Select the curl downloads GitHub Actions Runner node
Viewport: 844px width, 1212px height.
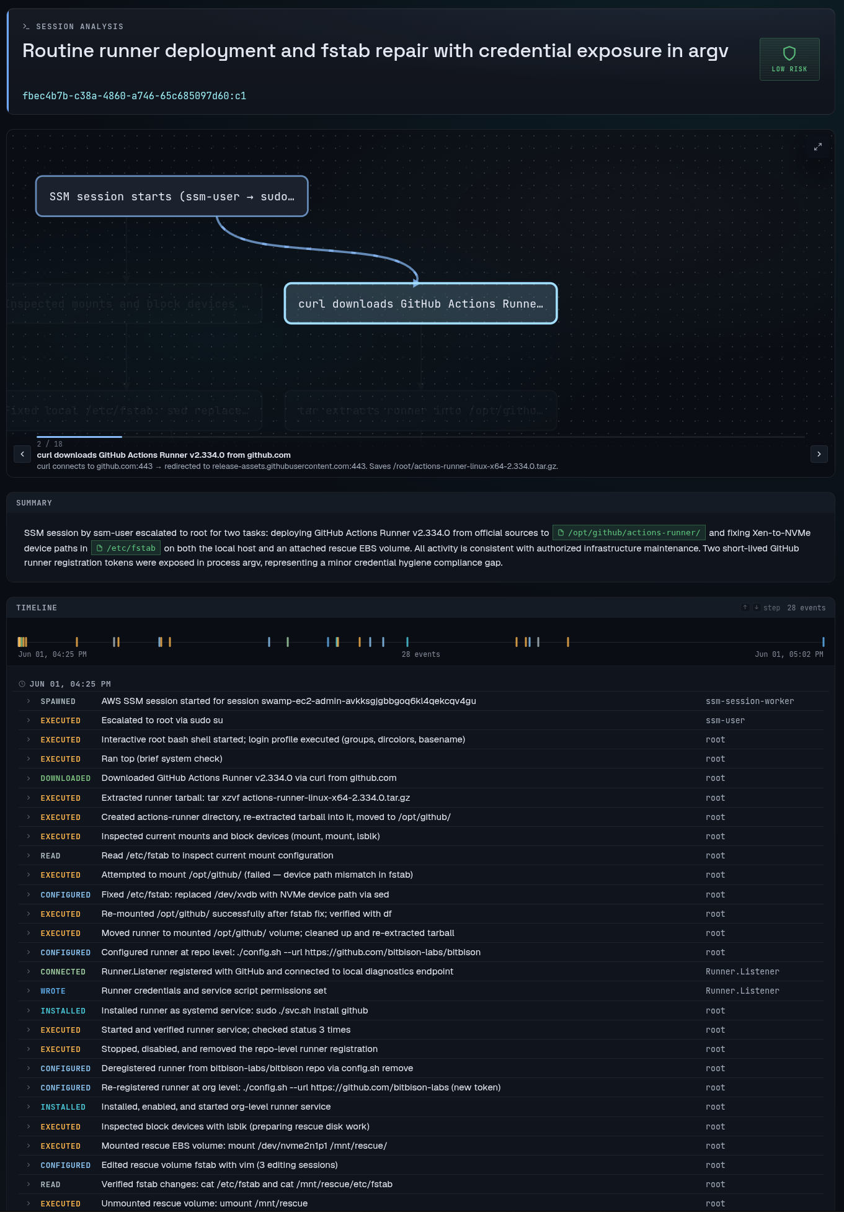coord(420,304)
